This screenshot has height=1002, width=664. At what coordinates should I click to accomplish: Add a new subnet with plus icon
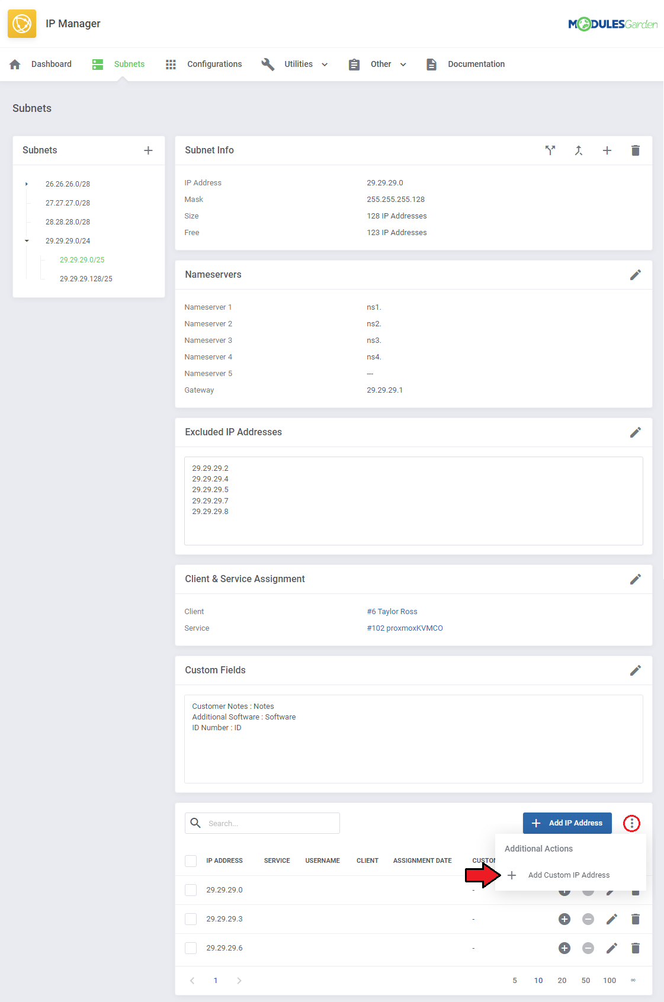[148, 150]
